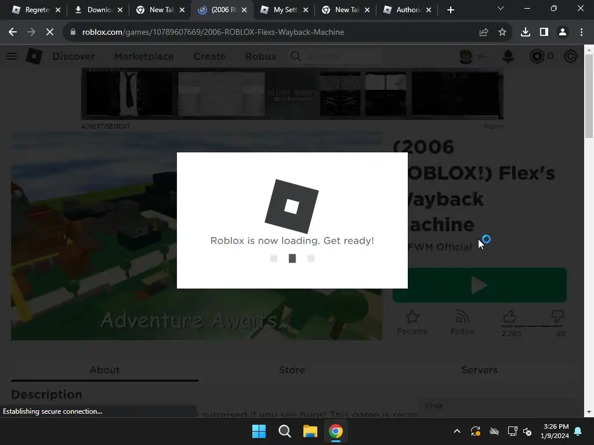594x445 pixels.
Task: Click the scrollbar down arrow
Action: (589, 412)
